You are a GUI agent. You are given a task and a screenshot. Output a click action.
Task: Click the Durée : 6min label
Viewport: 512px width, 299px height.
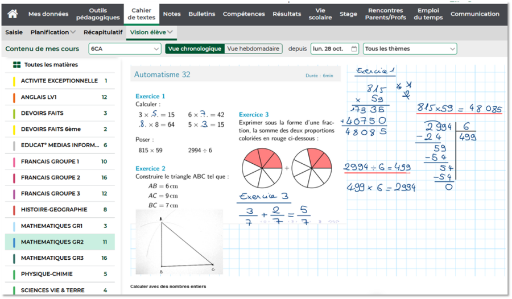click(x=319, y=76)
